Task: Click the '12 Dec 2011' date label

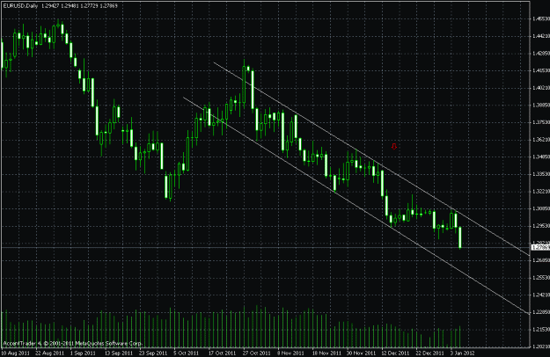Action: click(x=395, y=353)
